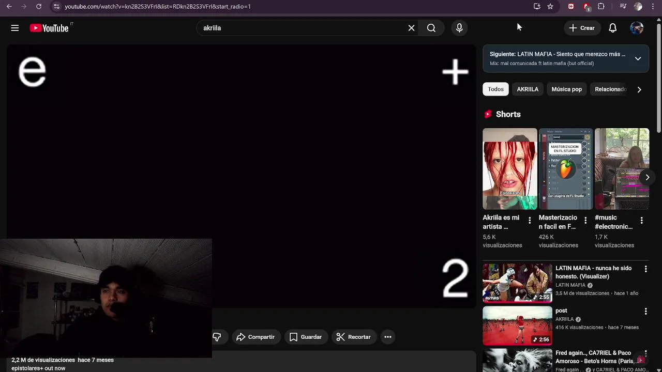The height and width of the screenshot is (372, 662).
Task: Open options for Akriila es mi artista Short
Action: point(530,221)
